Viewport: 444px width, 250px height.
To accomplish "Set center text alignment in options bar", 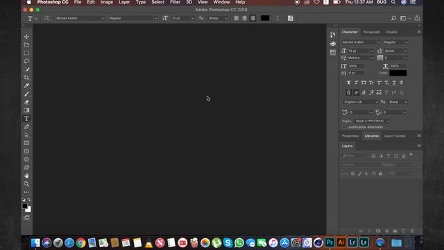I will [245, 18].
